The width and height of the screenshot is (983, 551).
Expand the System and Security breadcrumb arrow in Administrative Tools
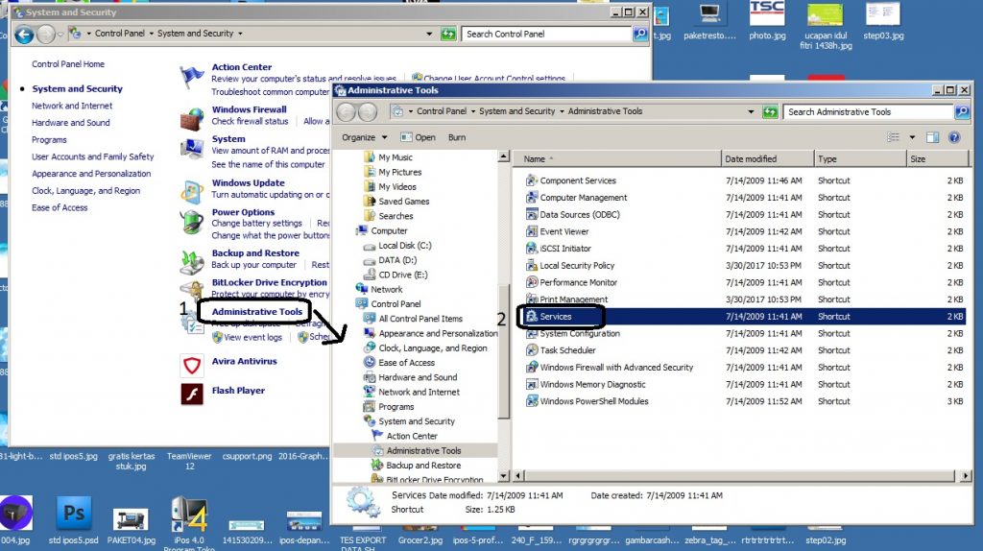click(562, 111)
